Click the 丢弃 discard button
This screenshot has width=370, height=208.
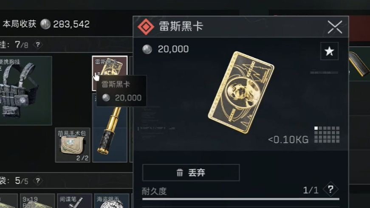(x=191, y=173)
